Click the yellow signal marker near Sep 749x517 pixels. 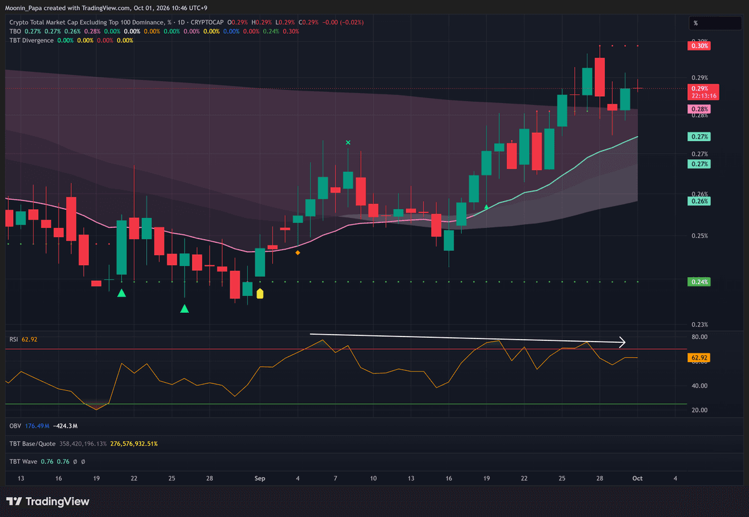tap(260, 293)
